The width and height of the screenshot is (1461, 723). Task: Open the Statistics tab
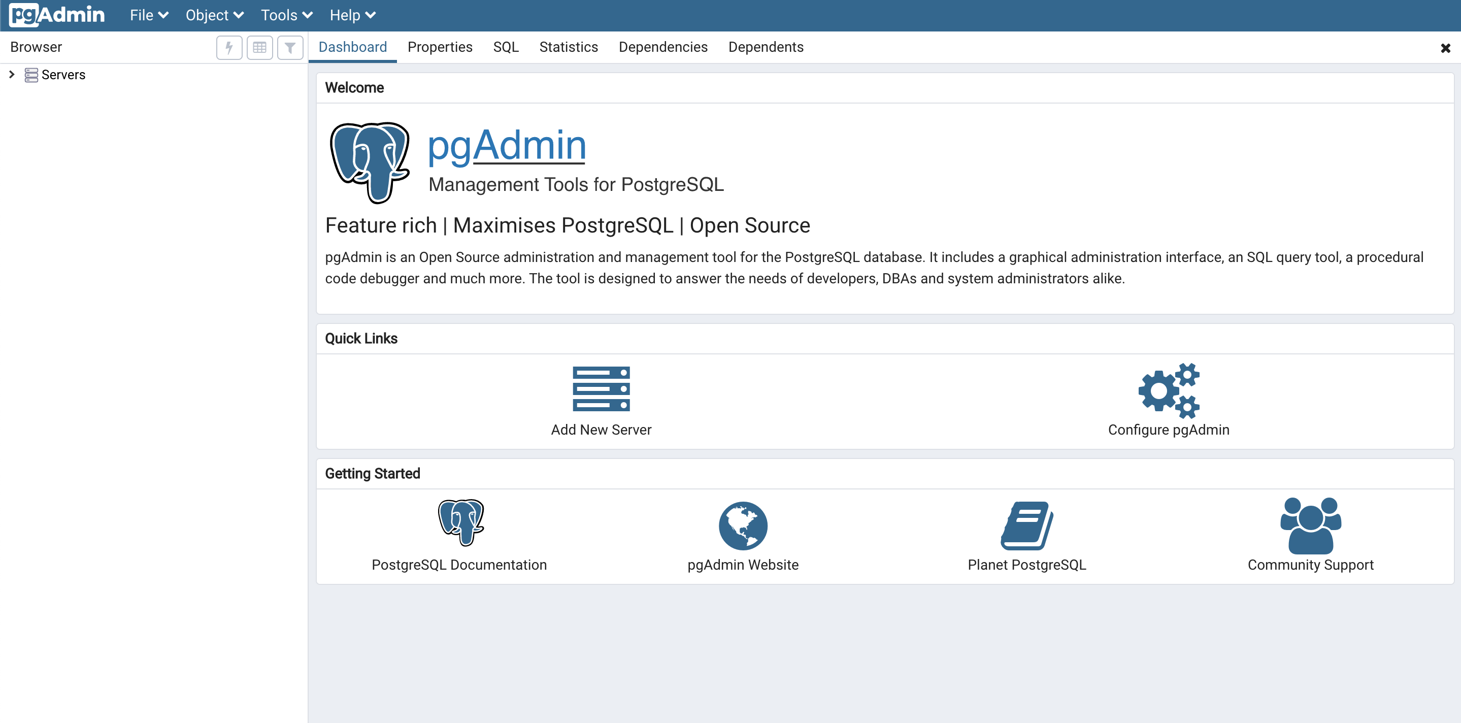568,47
